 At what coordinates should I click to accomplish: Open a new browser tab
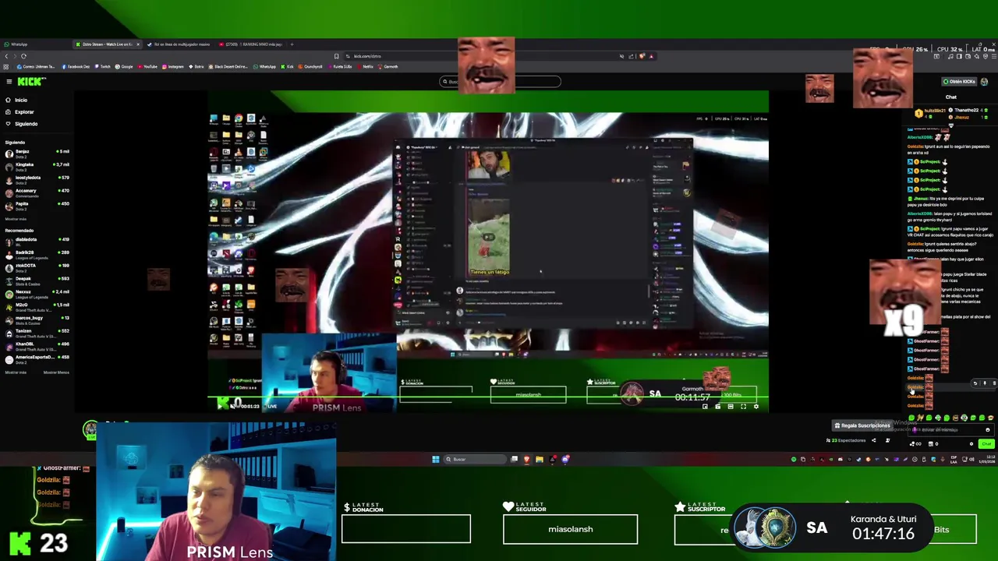pos(292,44)
